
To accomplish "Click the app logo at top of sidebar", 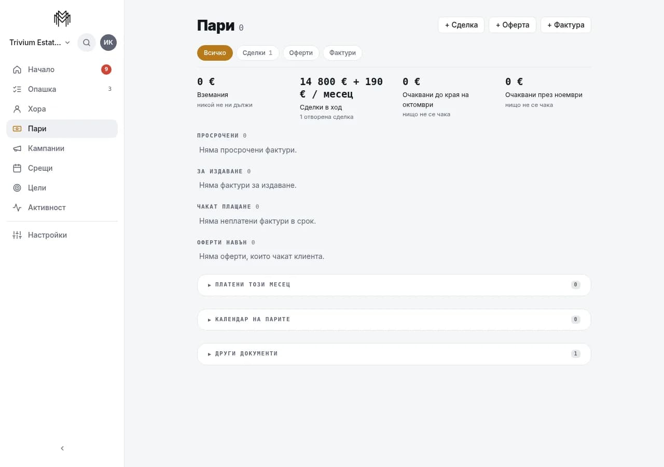I will tap(62, 19).
